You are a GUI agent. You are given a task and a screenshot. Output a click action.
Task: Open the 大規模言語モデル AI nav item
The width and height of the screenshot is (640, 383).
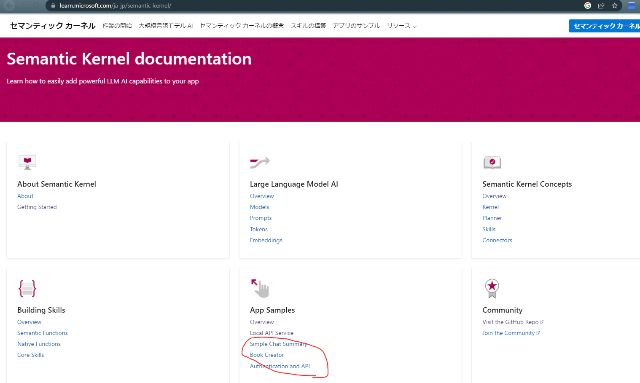coord(166,26)
